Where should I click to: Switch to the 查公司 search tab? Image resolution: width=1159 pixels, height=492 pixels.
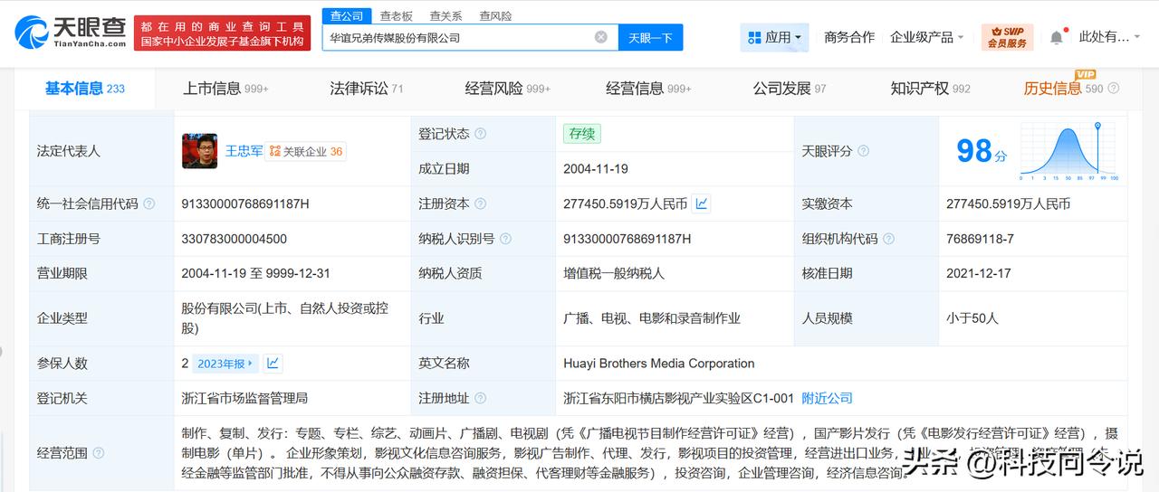[x=347, y=15]
